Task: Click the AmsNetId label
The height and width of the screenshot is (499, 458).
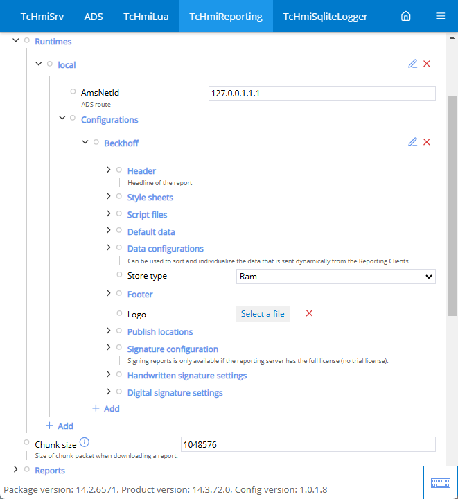Action: pyautogui.click(x=100, y=93)
